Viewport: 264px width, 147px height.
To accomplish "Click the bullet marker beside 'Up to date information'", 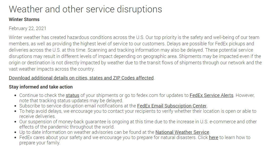I will coord(16,132).
